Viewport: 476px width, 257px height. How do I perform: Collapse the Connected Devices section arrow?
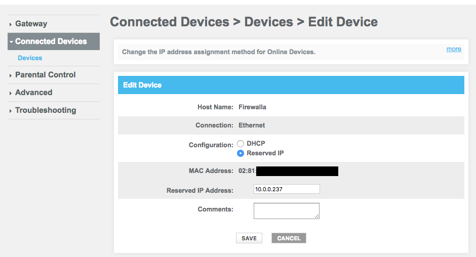coord(11,42)
